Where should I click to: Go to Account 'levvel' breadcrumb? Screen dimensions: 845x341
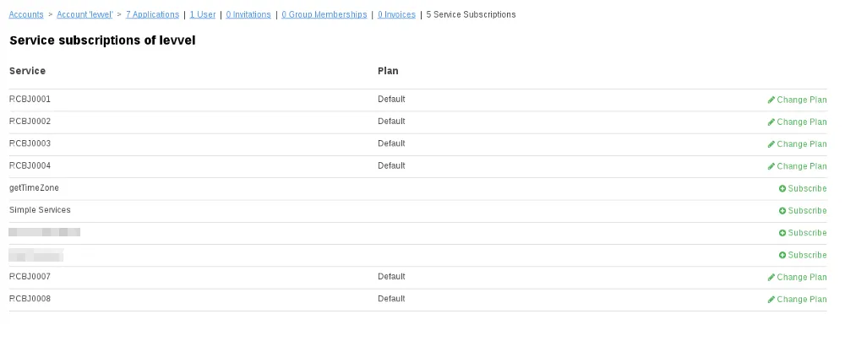84,14
